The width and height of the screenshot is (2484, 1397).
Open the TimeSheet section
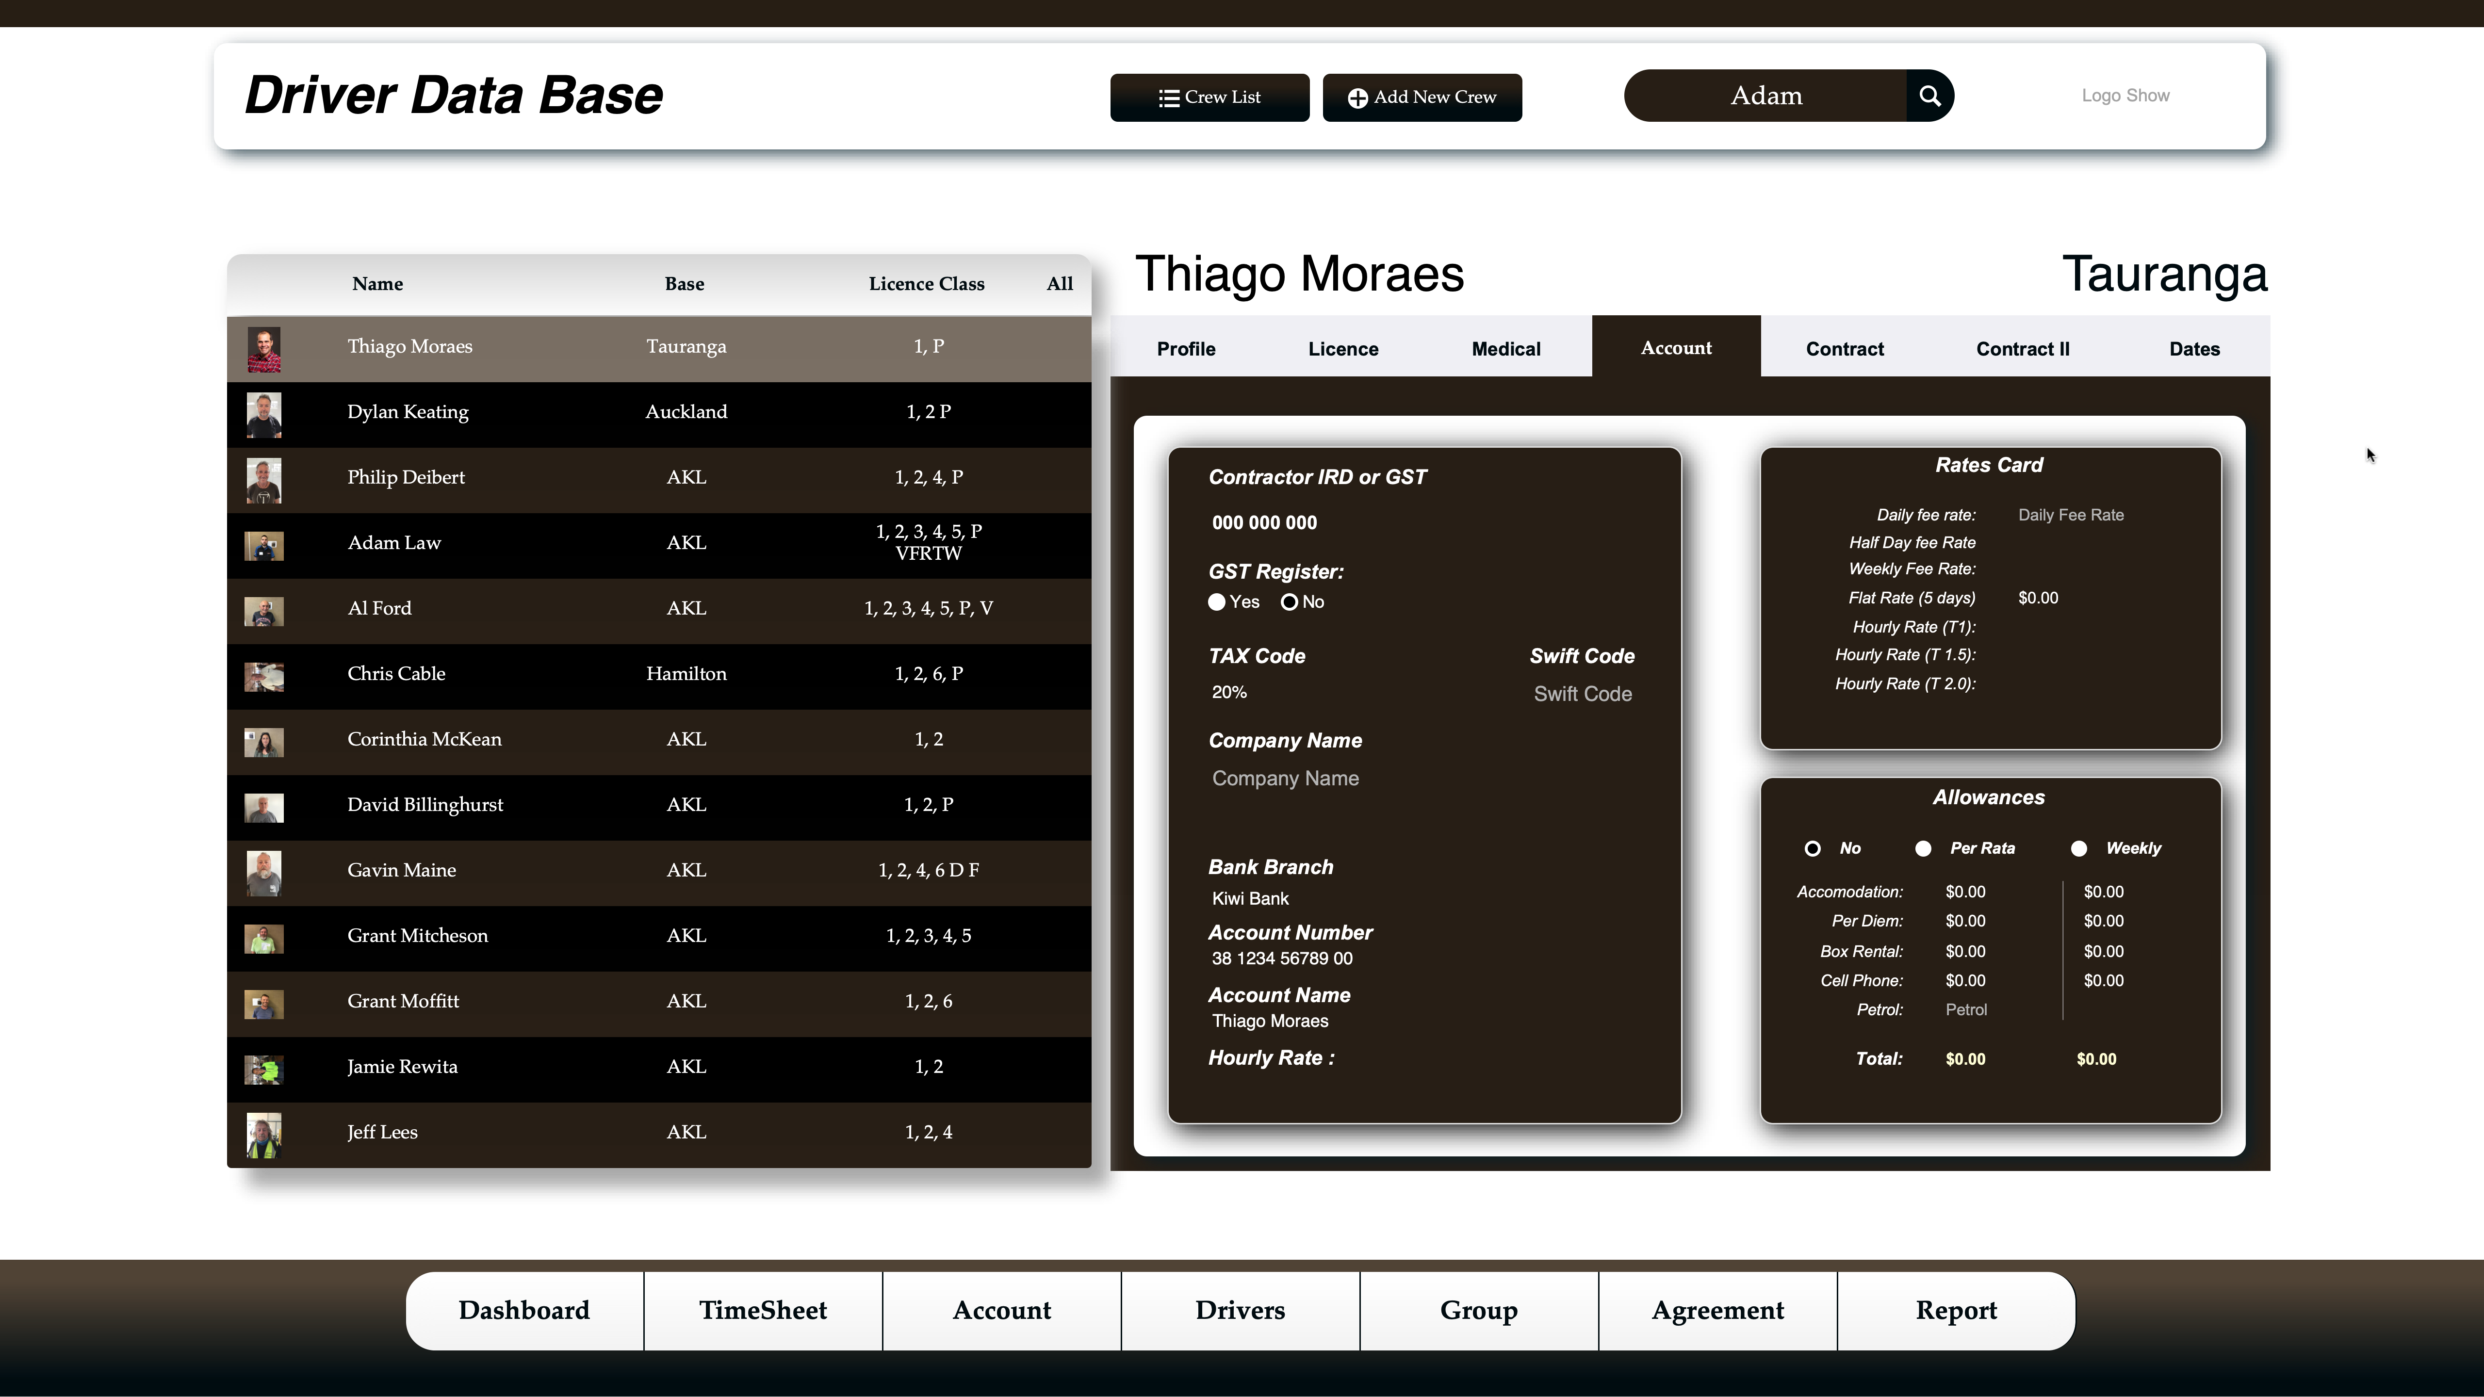[763, 1310]
